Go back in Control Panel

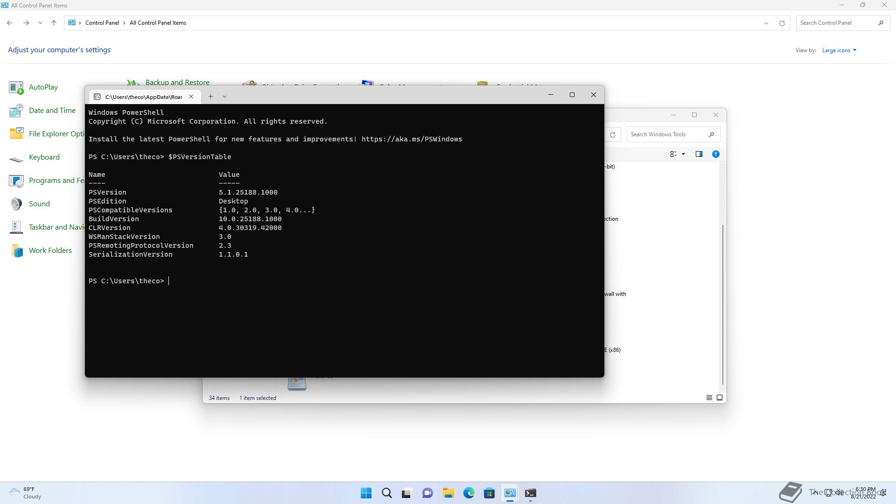click(10, 23)
